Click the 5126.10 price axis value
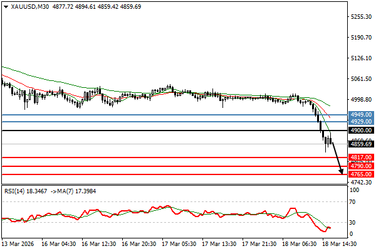 (x=362, y=58)
